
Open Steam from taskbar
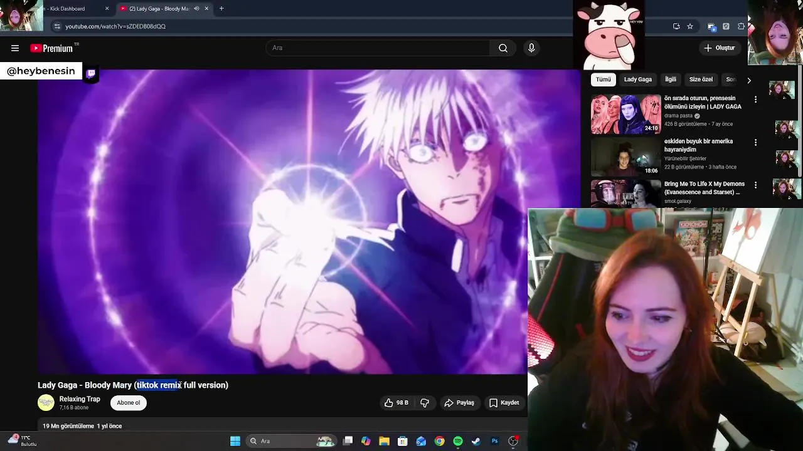point(476,441)
